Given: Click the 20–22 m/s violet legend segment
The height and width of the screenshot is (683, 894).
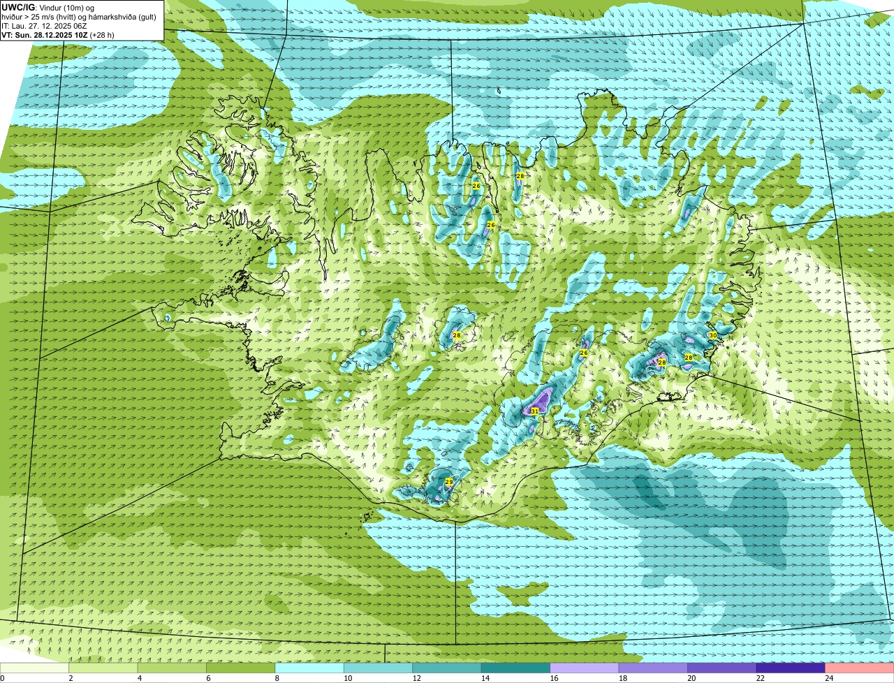Looking at the screenshot, I should pos(723,668).
